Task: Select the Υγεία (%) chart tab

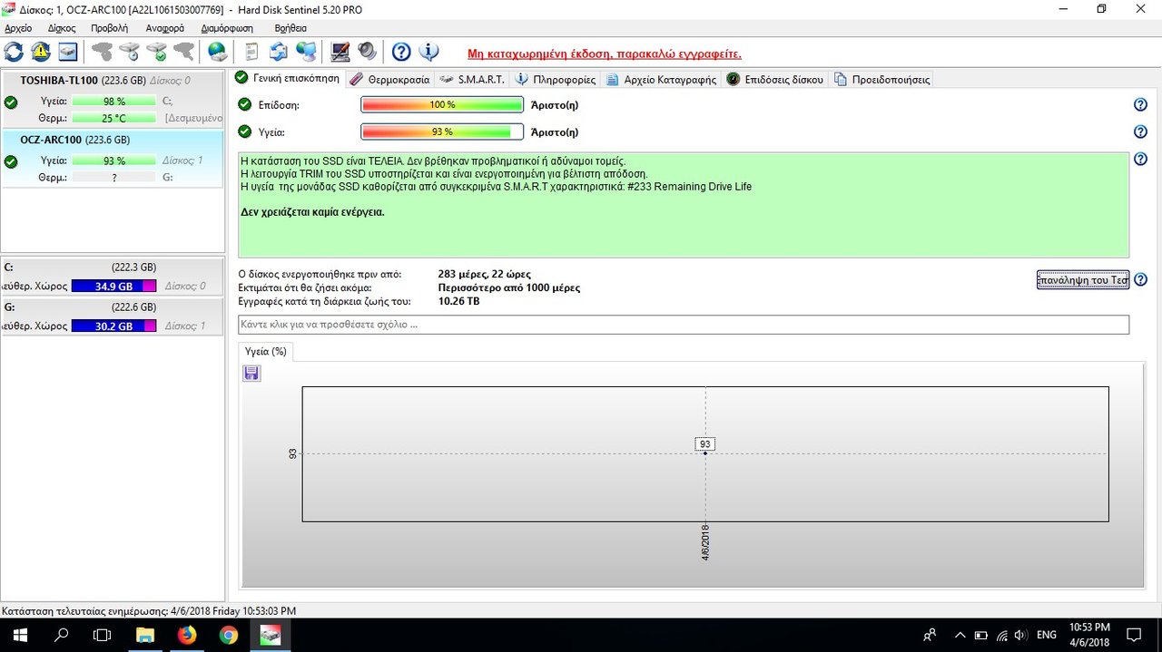Action: click(266, 351)
